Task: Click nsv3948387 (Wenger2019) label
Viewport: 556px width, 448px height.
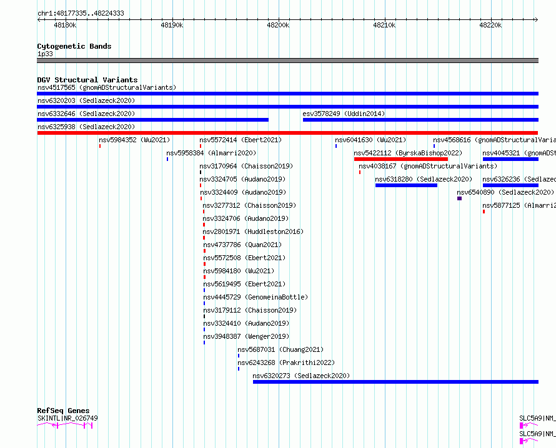Action: (x=246, y=336)
